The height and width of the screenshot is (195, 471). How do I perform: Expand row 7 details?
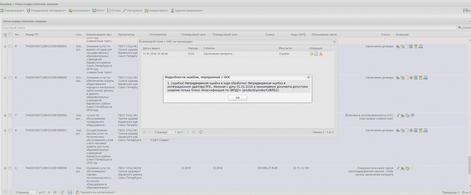[x=5, y=115]
